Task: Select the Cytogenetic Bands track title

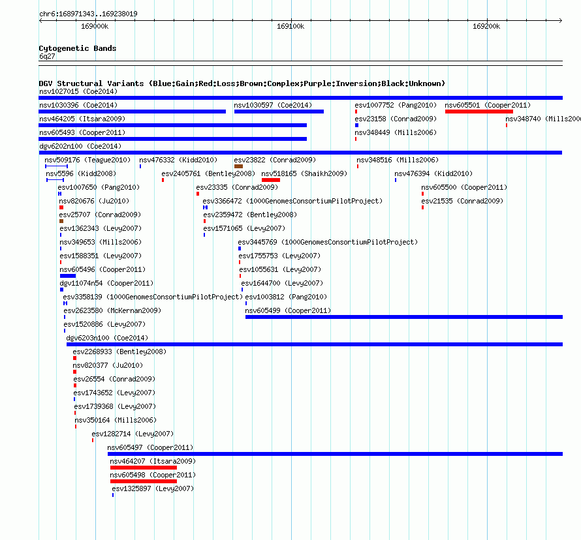Action: coord(78,48)
